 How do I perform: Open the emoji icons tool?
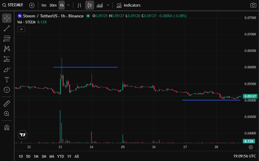coord(7,90)
